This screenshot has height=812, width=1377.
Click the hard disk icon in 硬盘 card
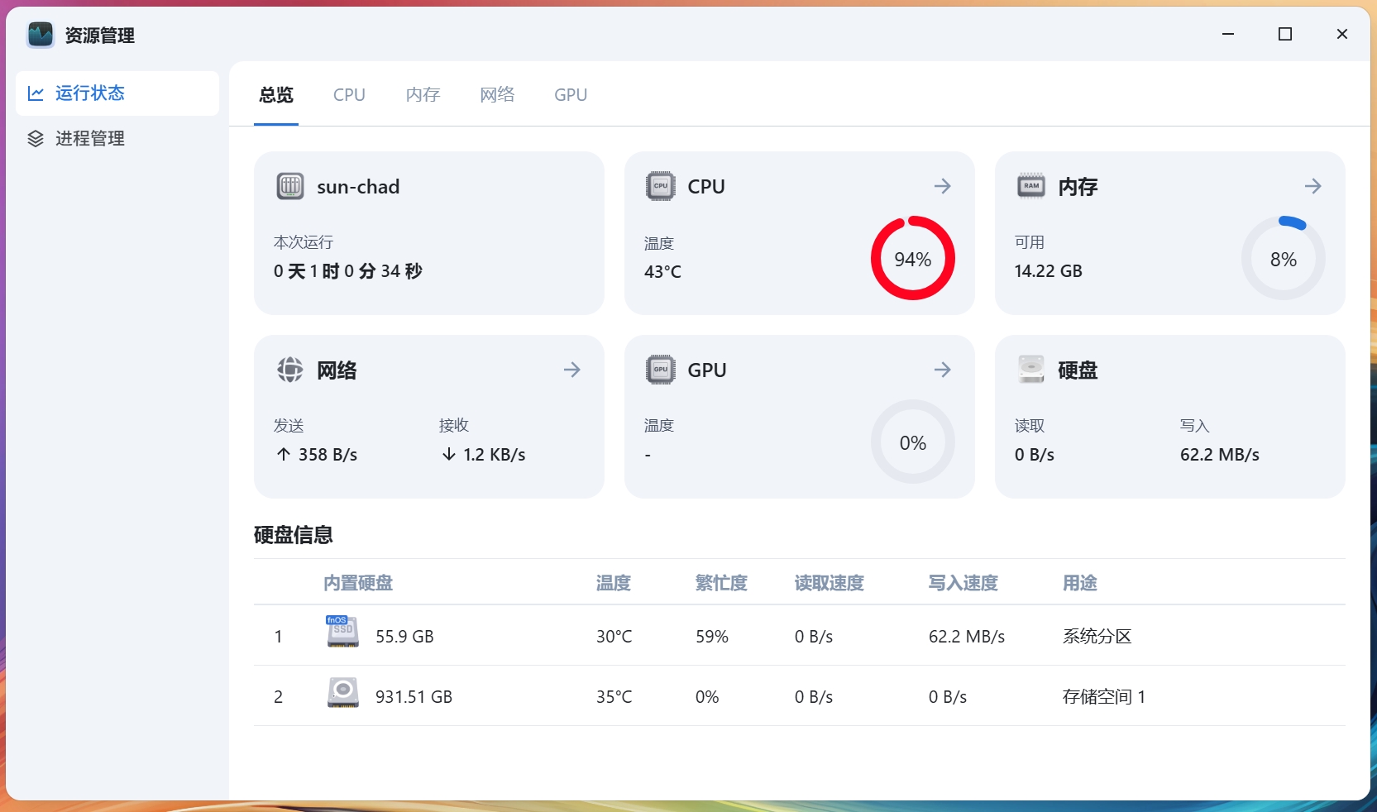(1031, 370)
